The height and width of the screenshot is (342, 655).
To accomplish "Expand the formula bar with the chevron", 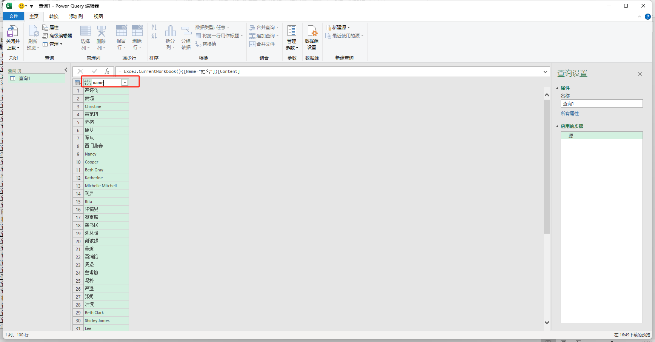I will click(545, 72).
